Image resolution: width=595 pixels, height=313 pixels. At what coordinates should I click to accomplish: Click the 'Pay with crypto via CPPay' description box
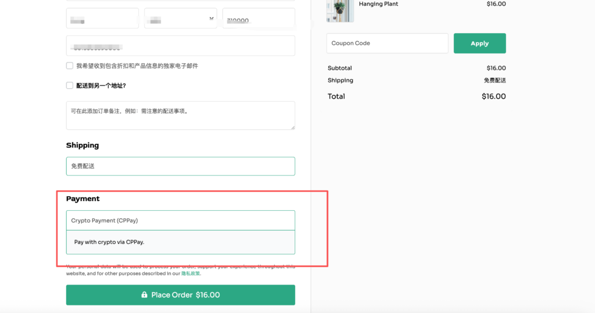(180, 242)
